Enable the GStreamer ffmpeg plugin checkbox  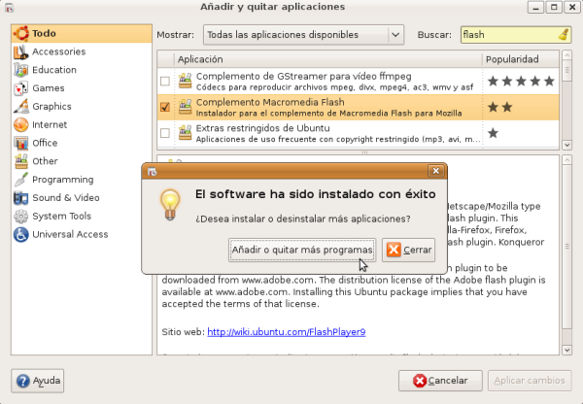click(x=164, y=81)
